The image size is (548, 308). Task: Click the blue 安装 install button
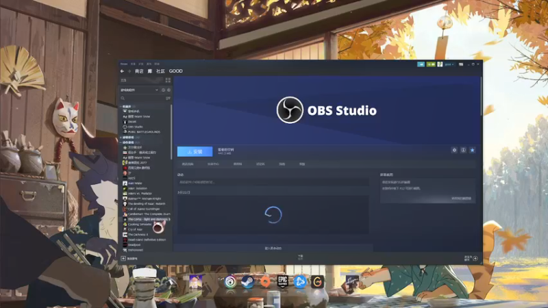pyautogui.click(x=195, y=151)
